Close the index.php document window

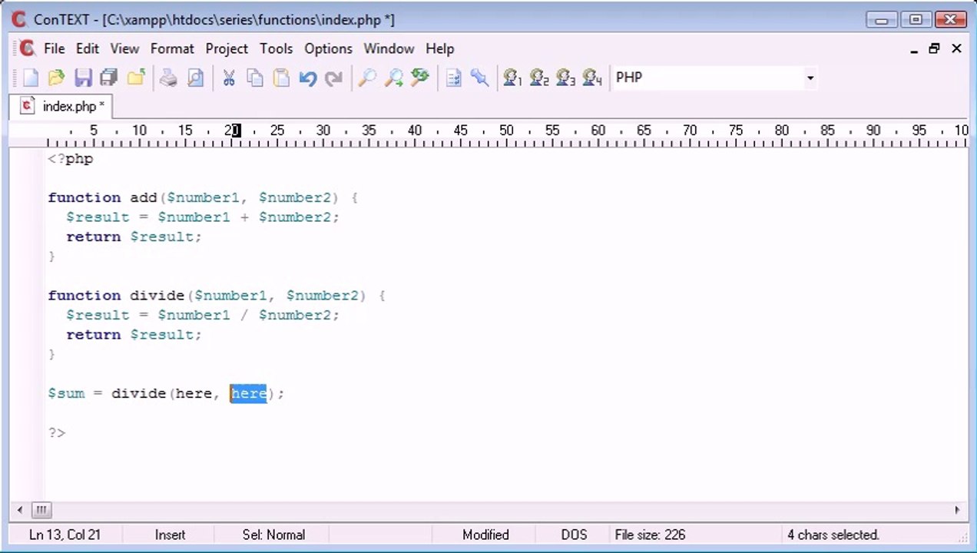956,48
